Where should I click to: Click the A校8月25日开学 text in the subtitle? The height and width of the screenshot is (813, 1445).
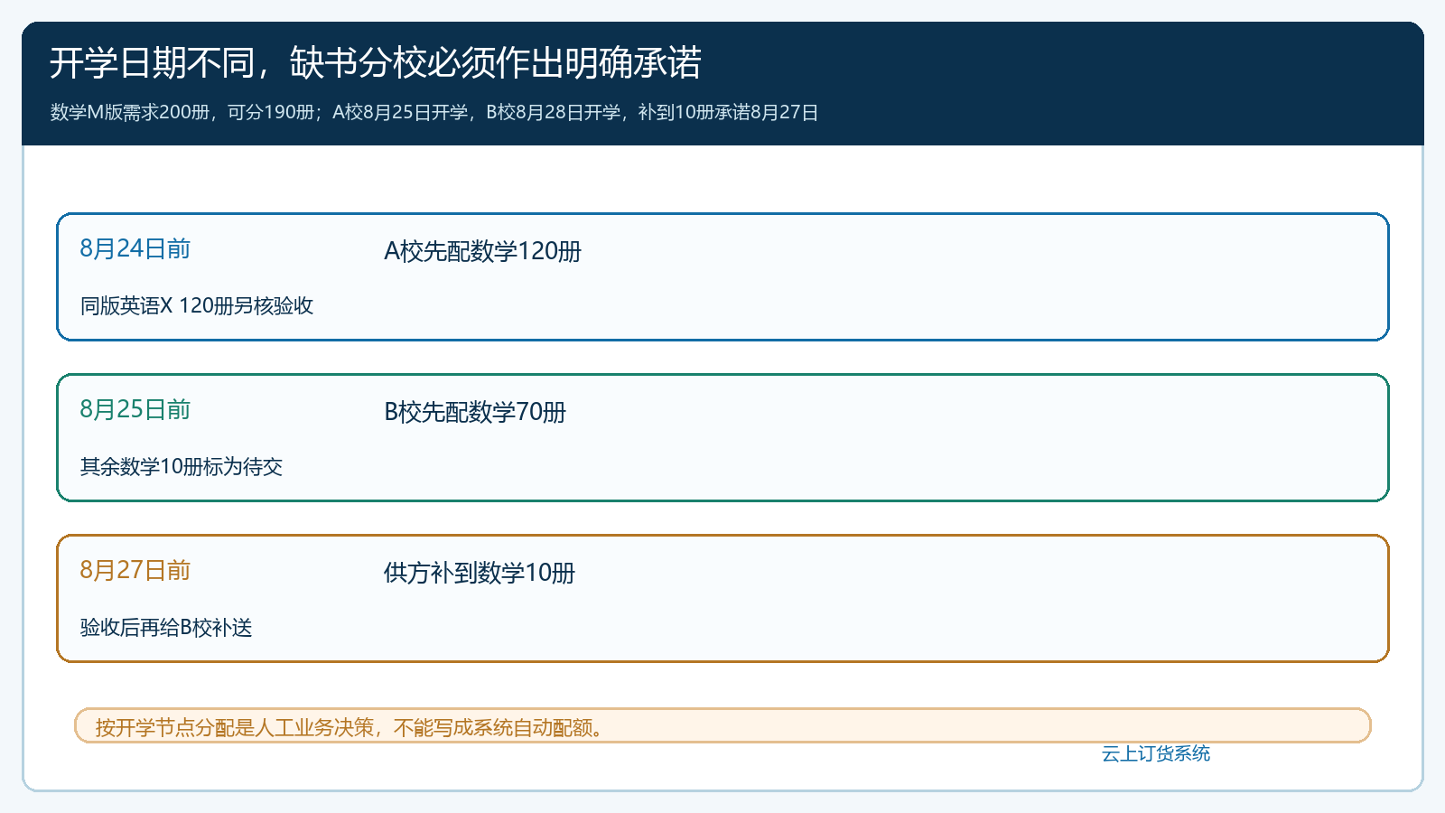click(400, 112)
